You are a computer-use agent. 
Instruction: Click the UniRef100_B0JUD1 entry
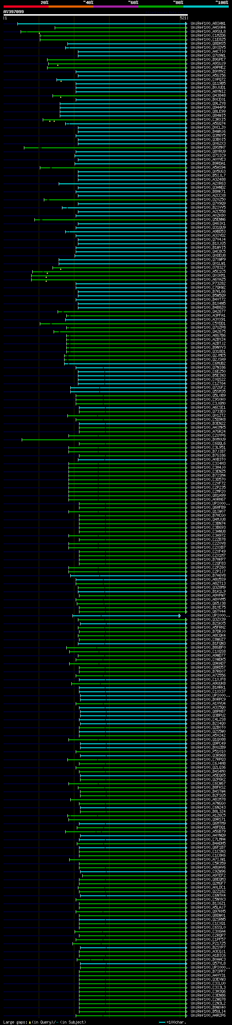pyautogui.click(x=208, y=88)
